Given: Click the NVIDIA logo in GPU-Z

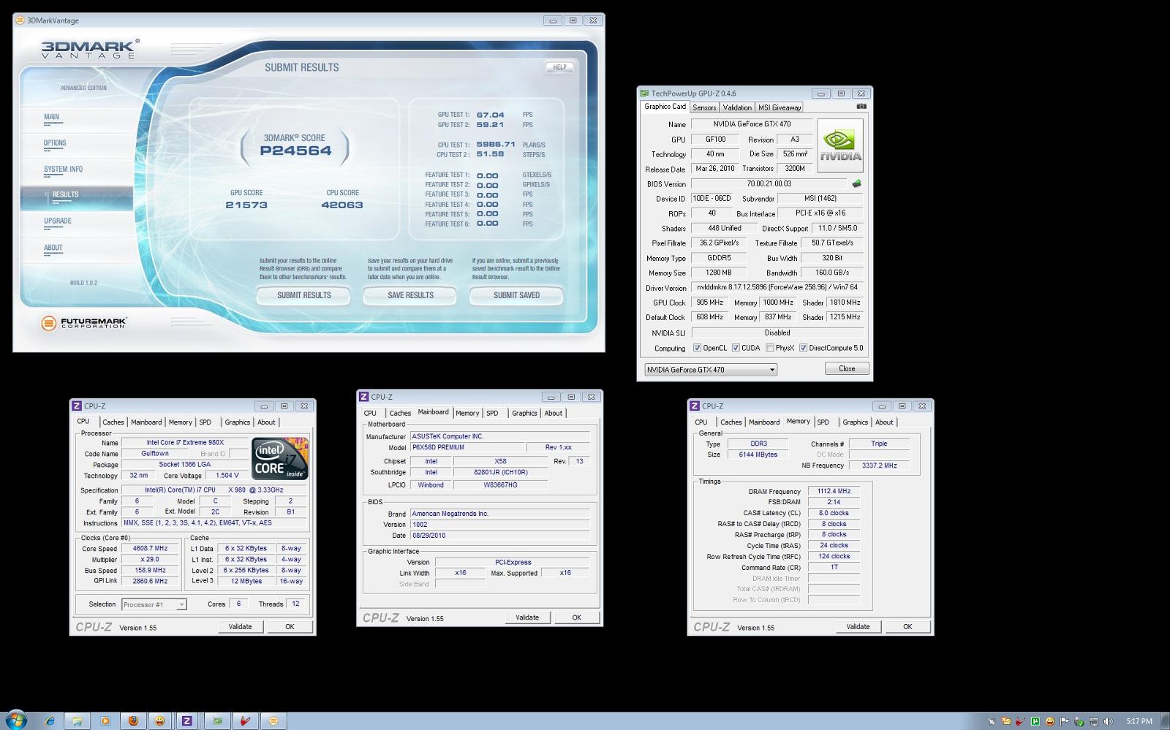Looking at the screenshot, I should 840,145.
